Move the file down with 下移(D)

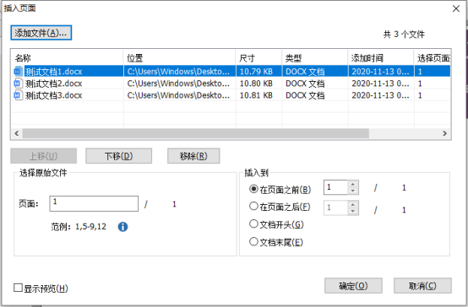tap(119, 156)
